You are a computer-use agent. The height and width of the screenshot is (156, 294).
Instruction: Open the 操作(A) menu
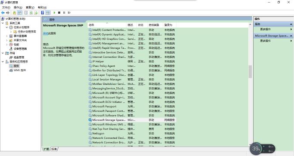point(18,7)
